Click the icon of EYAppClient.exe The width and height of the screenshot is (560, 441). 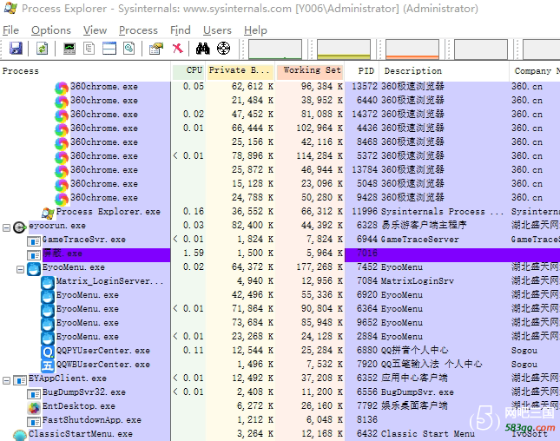[x=20, y=380]
